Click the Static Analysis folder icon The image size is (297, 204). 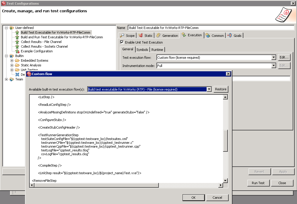pos(17,65)
